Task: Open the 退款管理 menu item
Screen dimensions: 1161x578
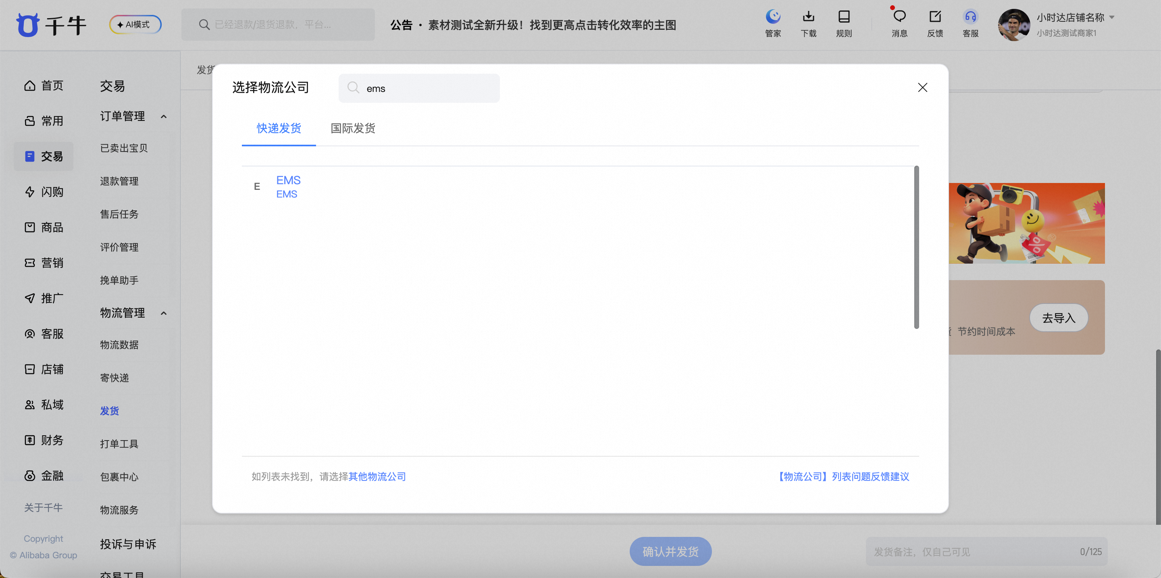Action: tap(119, 181)
